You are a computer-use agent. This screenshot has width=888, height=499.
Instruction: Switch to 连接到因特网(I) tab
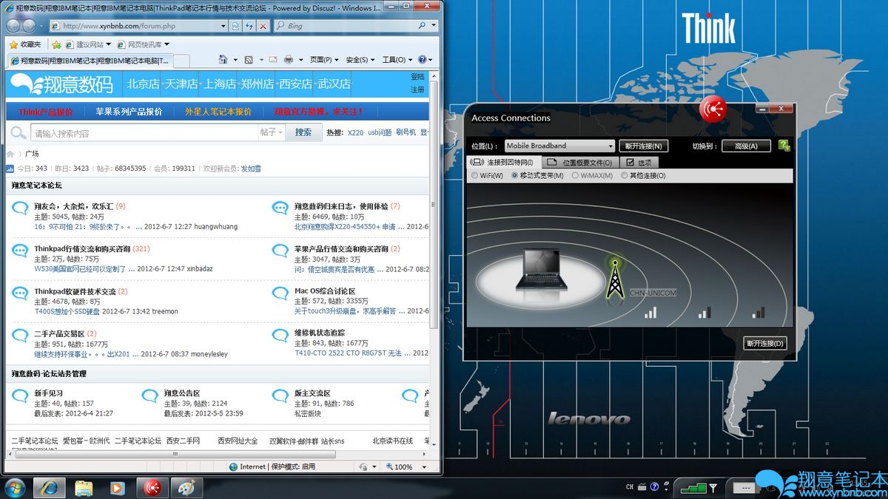point(503,162)
